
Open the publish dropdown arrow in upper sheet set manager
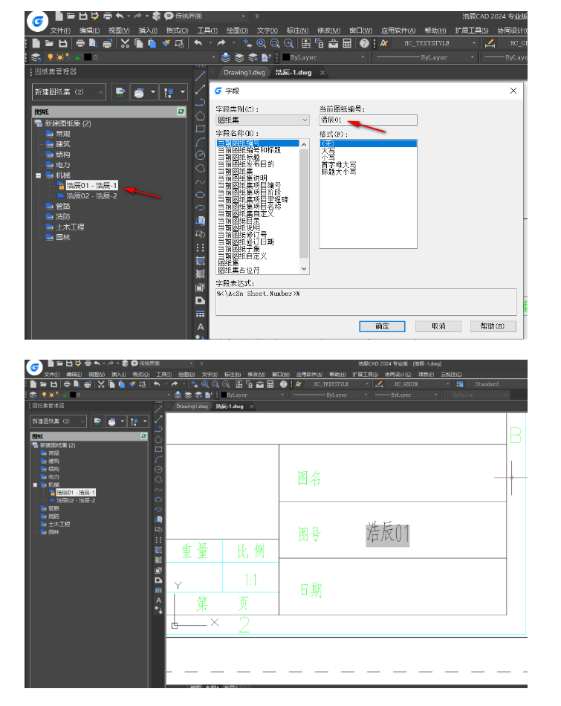click(153, 92)
